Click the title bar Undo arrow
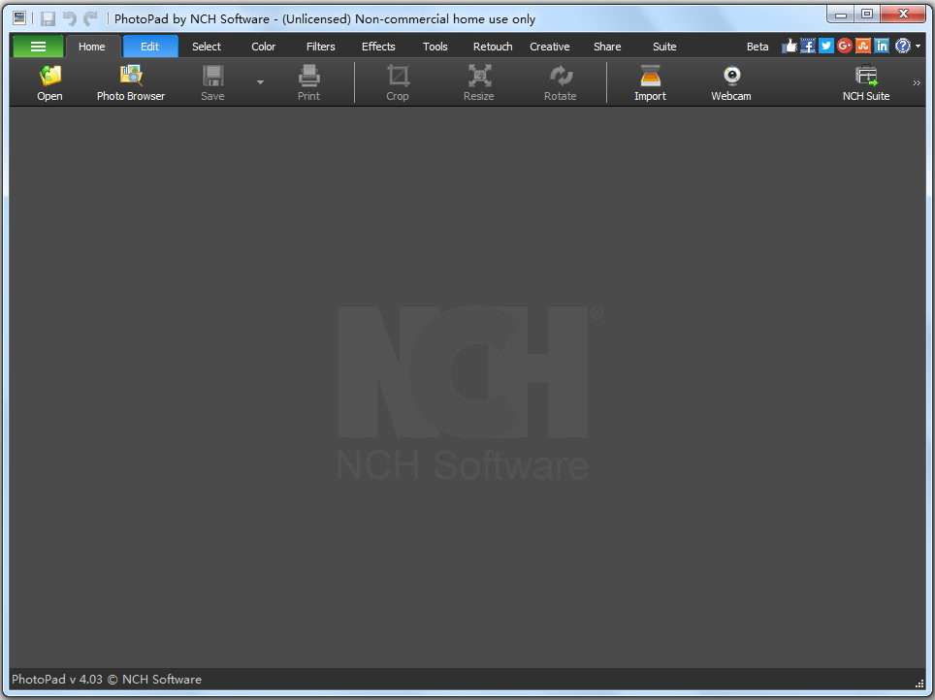Viewport: 935px width, 700px height. (x=70, y=19)
